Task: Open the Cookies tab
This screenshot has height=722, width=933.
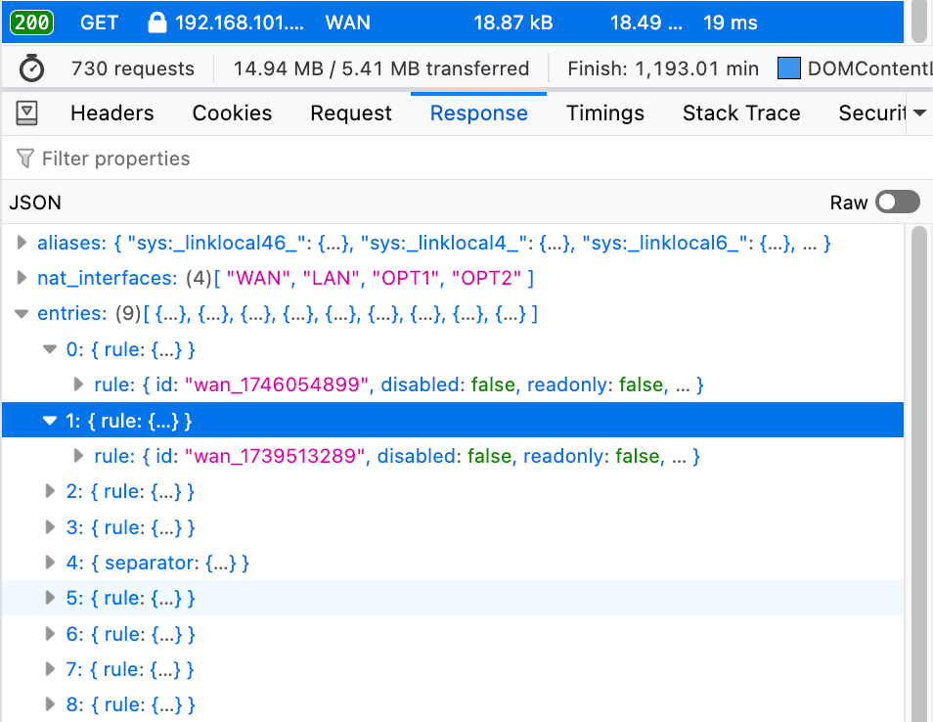Action: pyautogui.click(x=232, y=113)
